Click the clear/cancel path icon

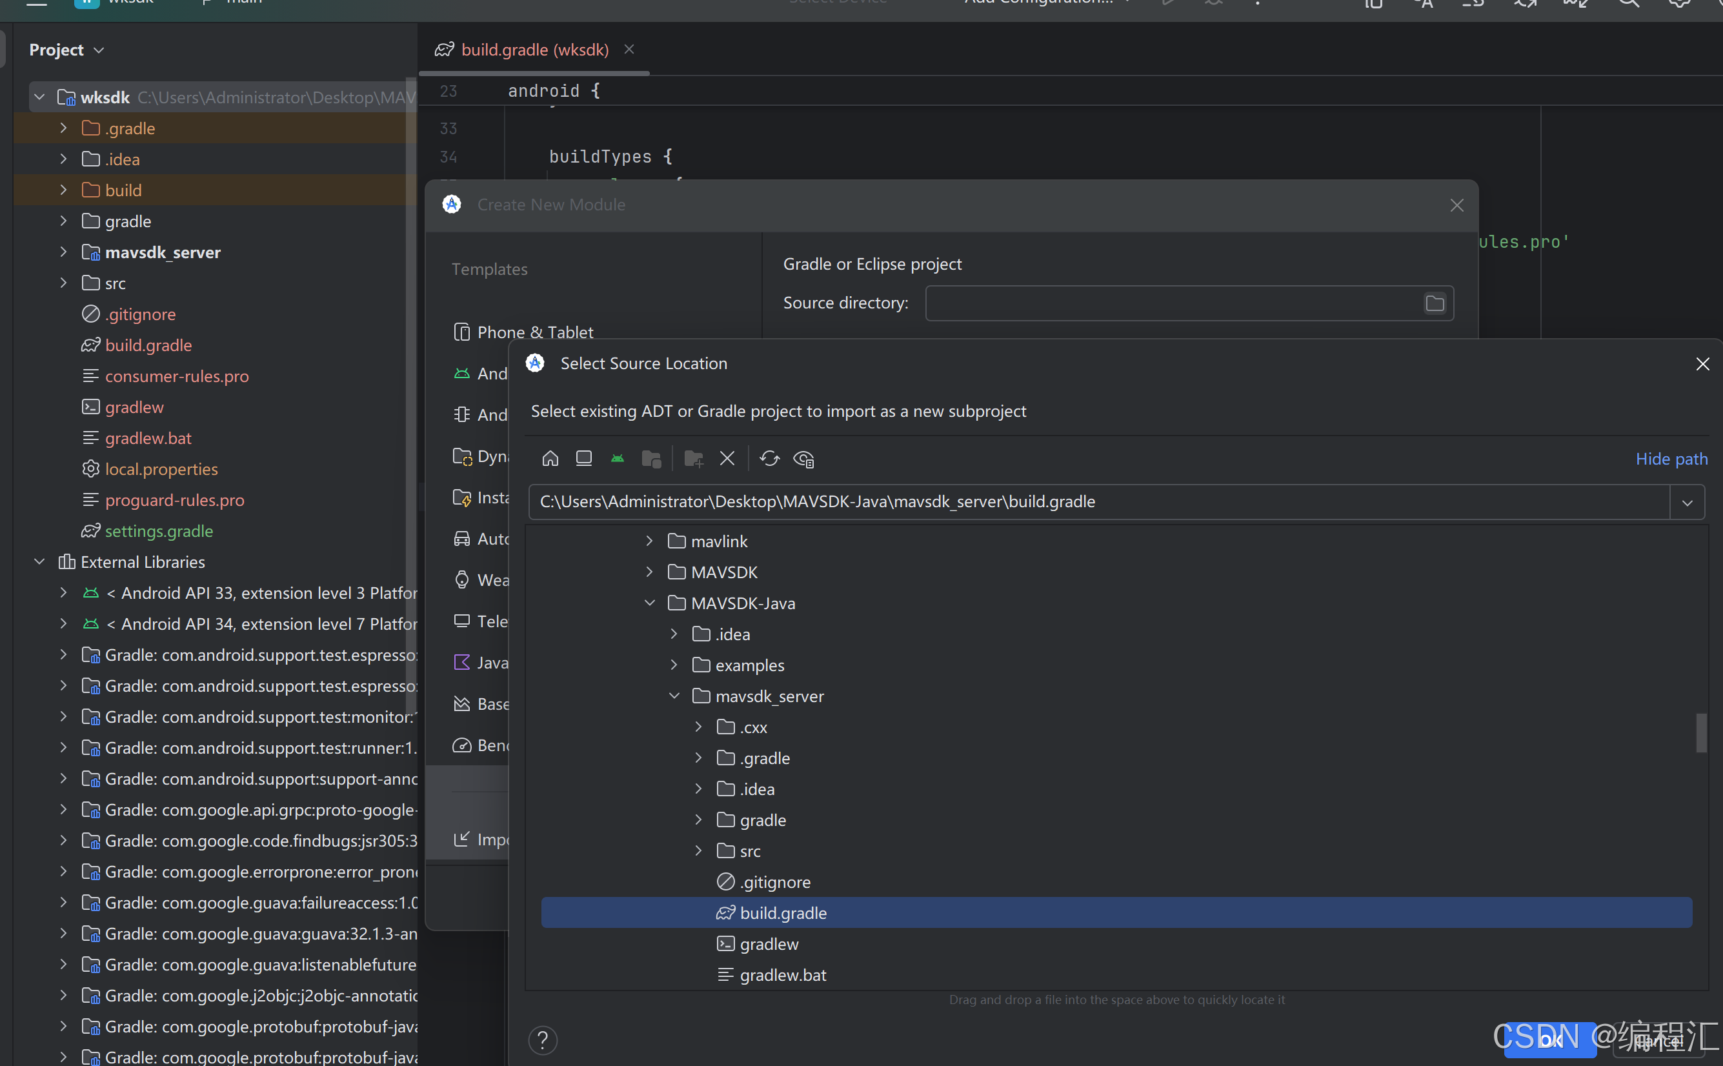point(726,458)
